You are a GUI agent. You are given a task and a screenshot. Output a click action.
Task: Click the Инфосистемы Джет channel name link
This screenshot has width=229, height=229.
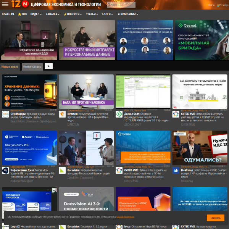click(x=22, y=181)
